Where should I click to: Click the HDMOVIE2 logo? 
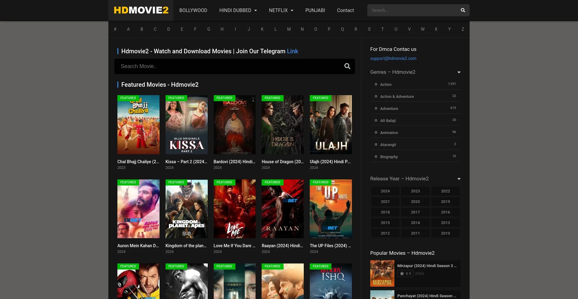141,10
